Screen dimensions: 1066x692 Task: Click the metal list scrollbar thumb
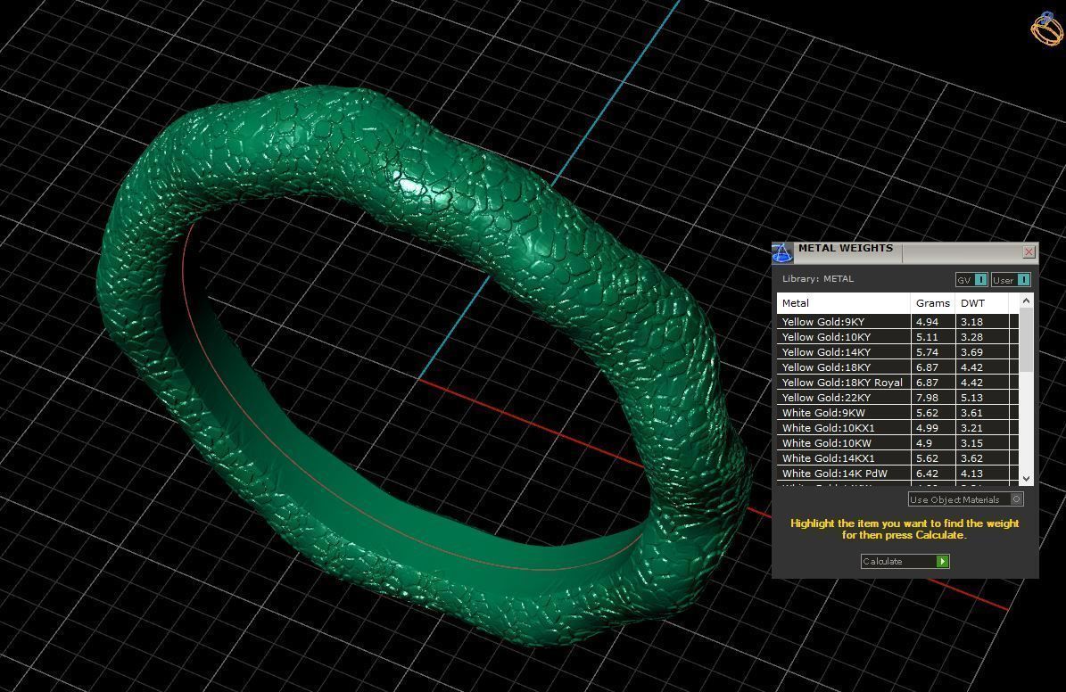pyautogui.click(x=1027, y=340)
